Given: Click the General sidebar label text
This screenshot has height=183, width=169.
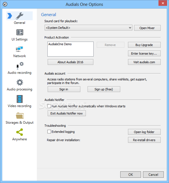Looking at the screenshot, I should (x=19, y=23).
